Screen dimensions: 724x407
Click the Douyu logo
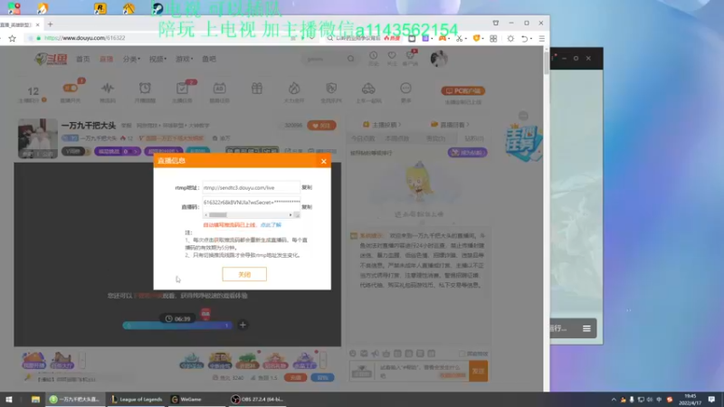click(51, 59)
